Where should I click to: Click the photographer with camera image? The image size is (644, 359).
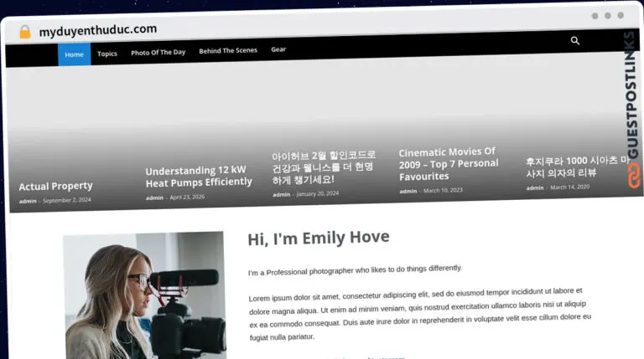(x=143, y=296)
